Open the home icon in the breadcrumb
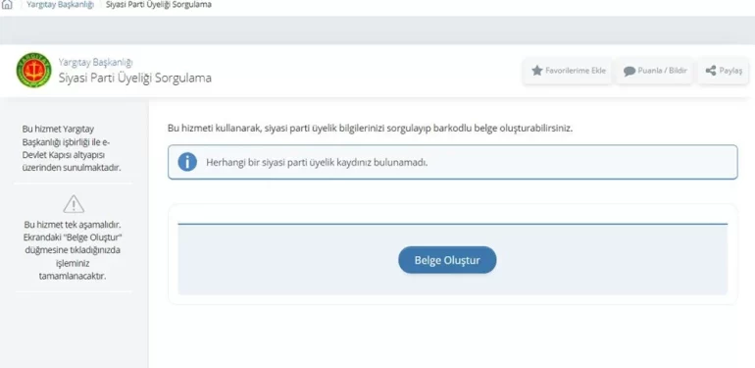Image resolution: width=755 pixels, height=368 pixels. tap(7, 5)
